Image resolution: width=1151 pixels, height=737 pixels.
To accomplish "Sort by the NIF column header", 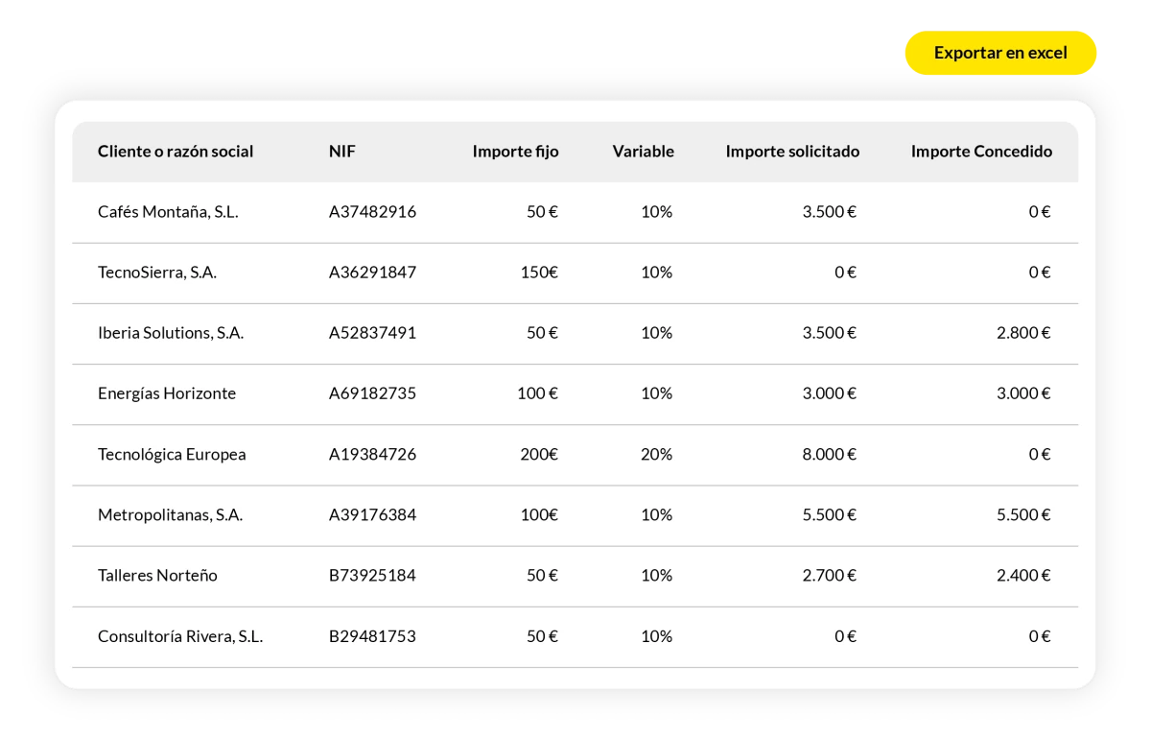I will 342,151.
